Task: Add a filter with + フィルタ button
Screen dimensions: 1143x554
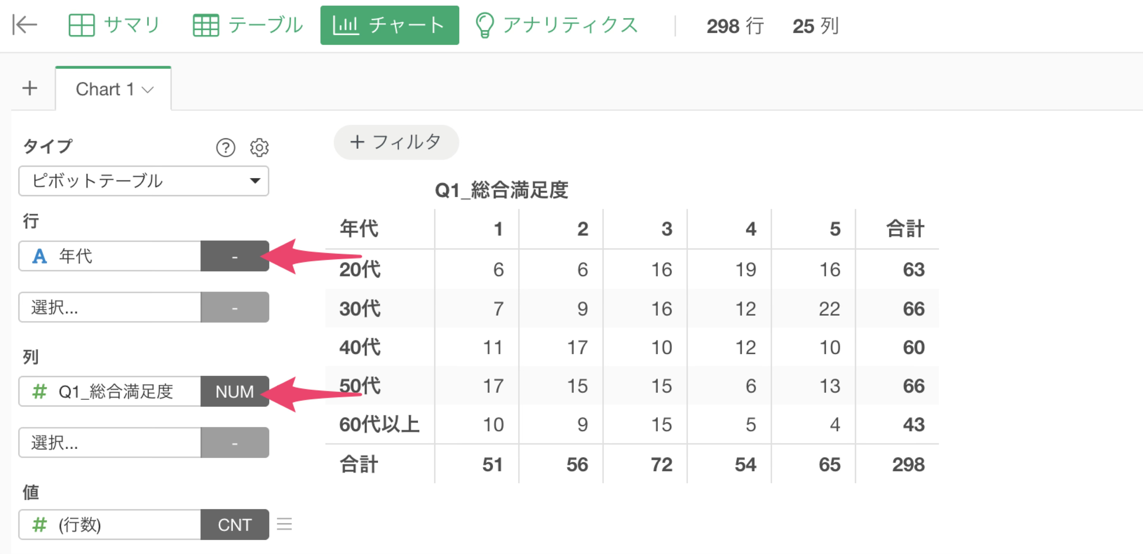Action: coord(396,142)
